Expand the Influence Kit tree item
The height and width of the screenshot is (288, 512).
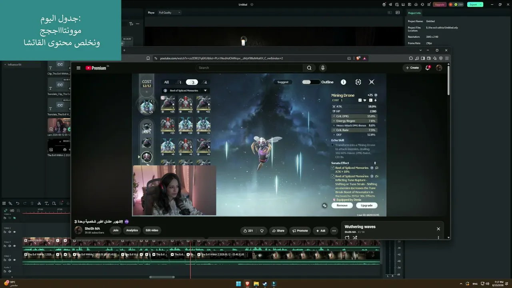[x=5, y=64]
